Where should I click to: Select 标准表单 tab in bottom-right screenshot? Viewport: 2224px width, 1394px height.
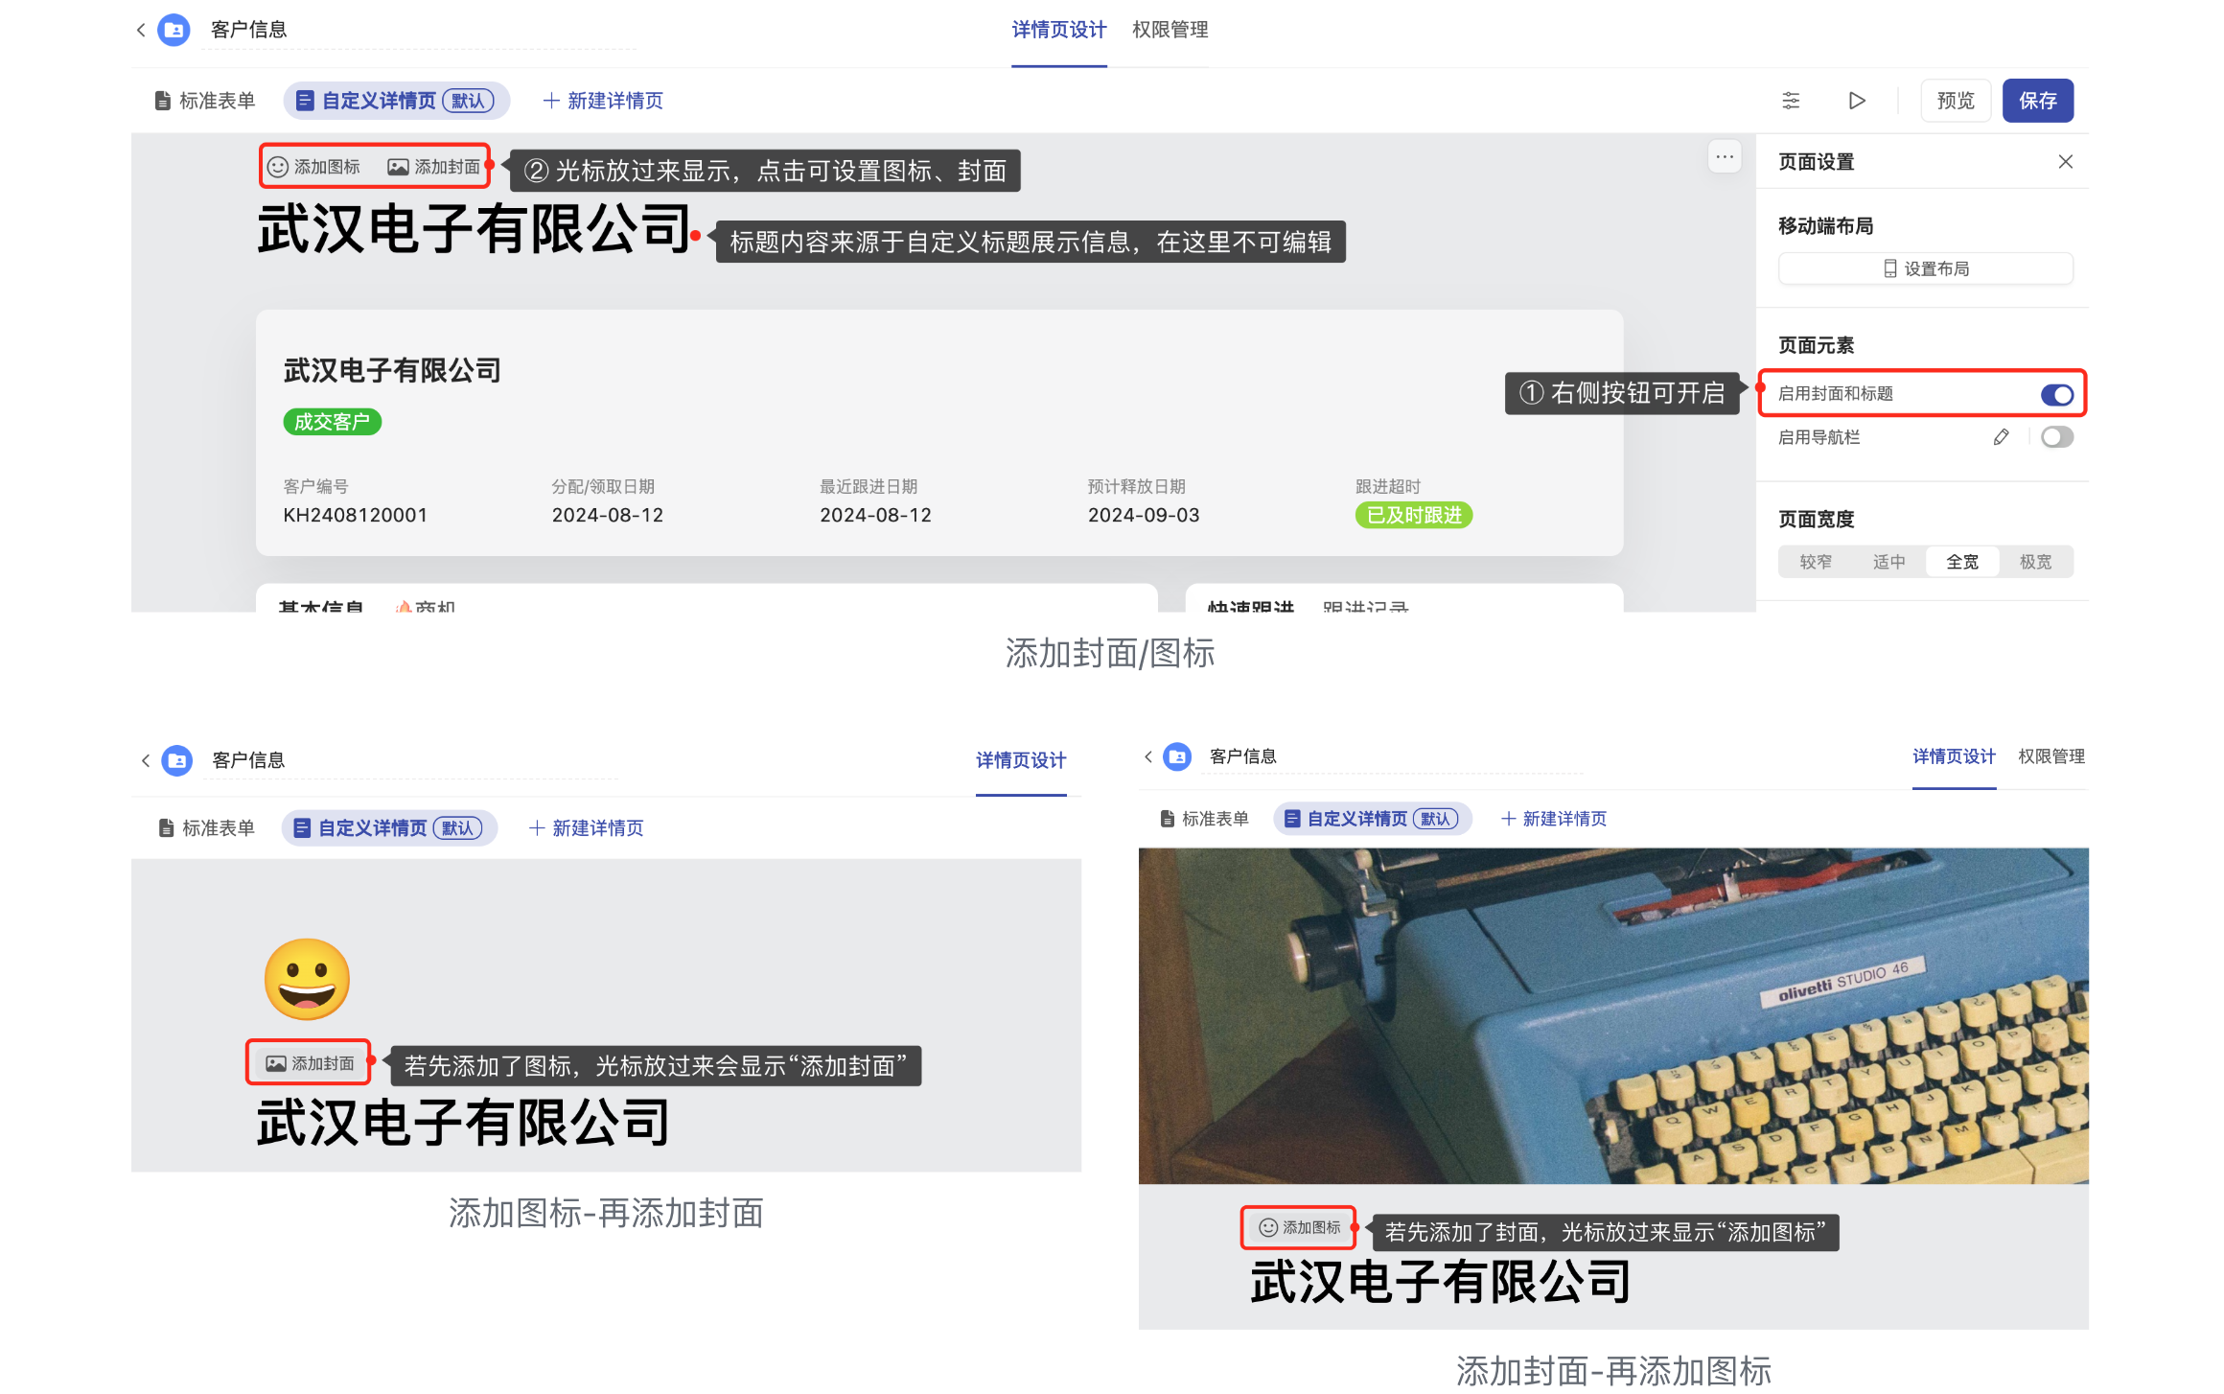click(1205, 819)
